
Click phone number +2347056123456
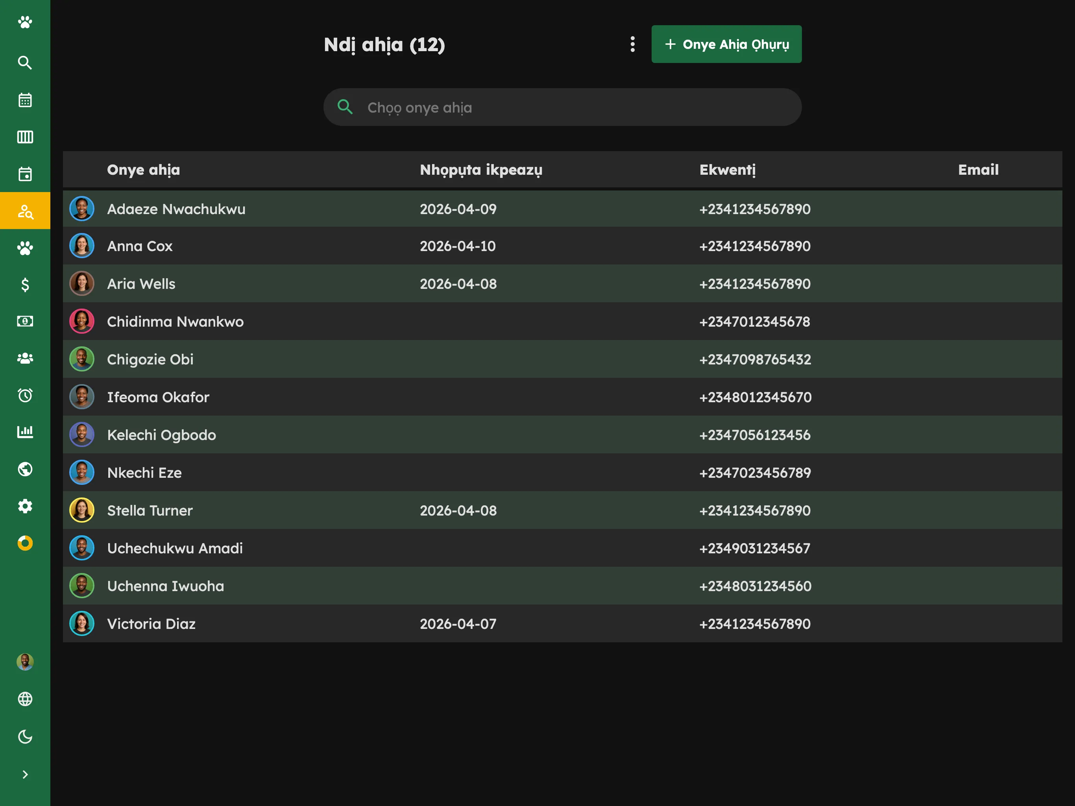755,435
